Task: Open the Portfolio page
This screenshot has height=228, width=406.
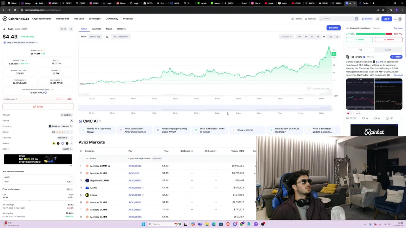Action: click(297, 19)
